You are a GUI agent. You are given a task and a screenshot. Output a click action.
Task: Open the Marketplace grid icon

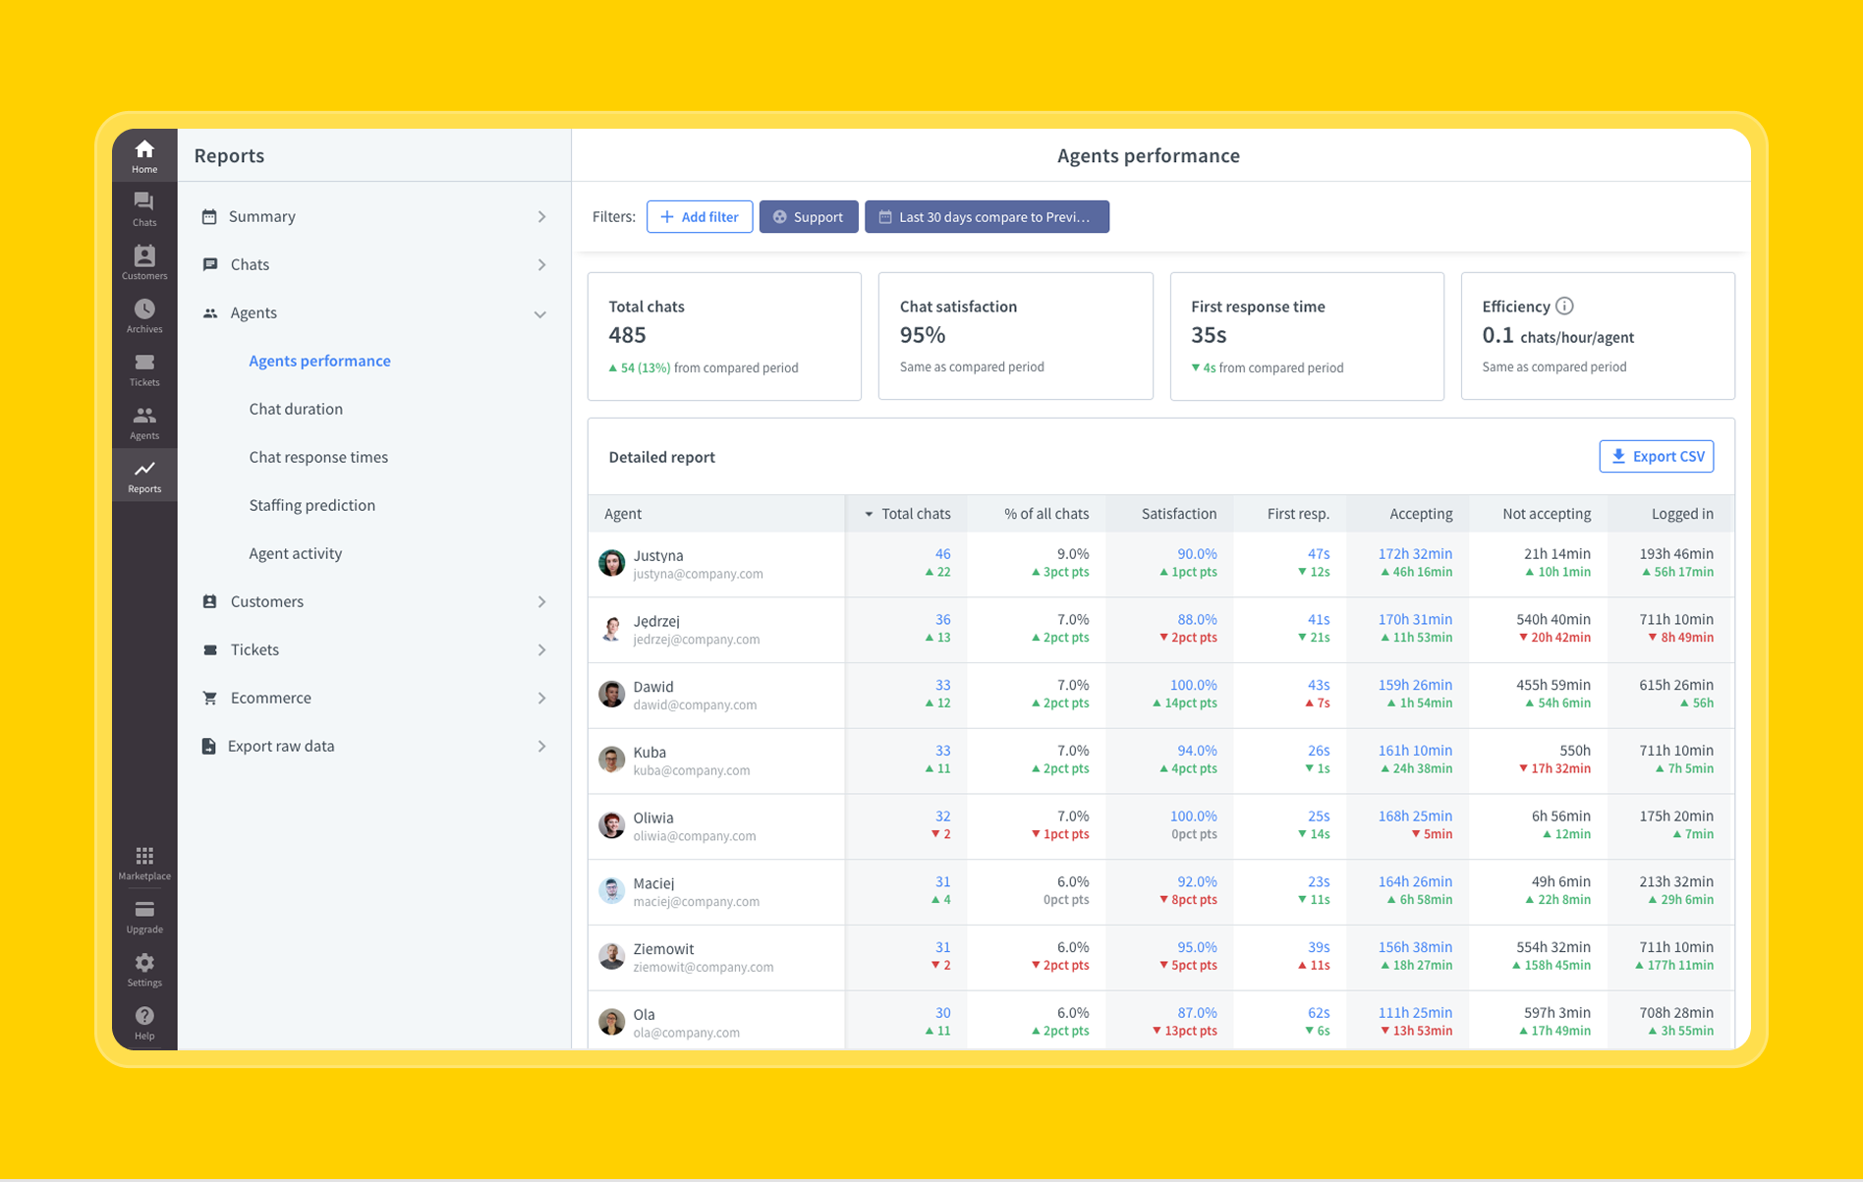click(144, 862)
